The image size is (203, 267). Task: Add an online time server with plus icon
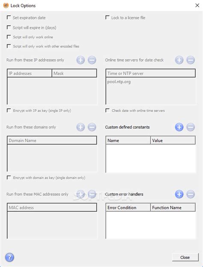179,60
